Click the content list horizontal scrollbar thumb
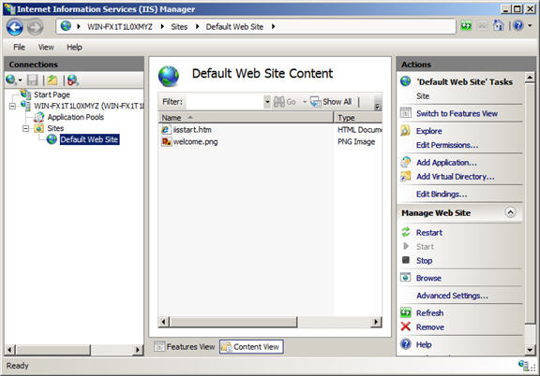 coord(233,322)
